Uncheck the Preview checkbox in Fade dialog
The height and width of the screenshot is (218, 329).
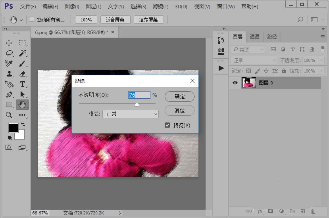[167, 125]
